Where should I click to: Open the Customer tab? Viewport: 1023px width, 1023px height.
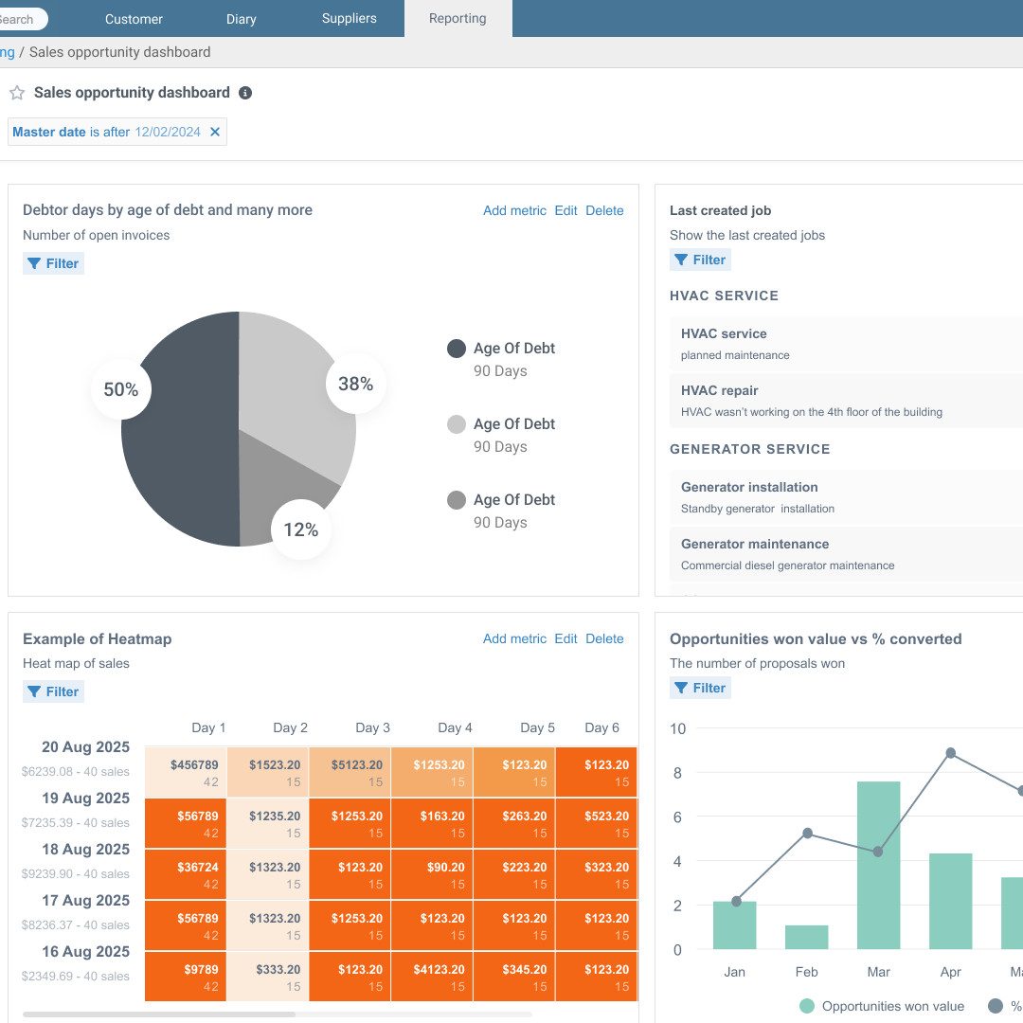click(x=134, y=19)
